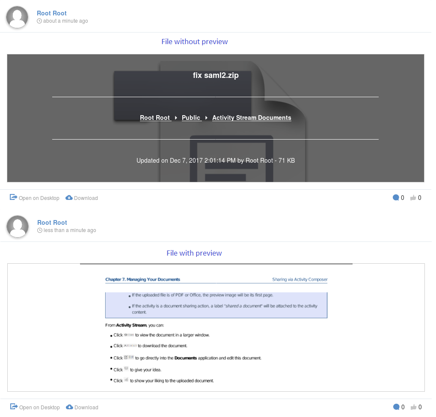Open Root Root profile in second post
The height and width of the screenshot is (417, 436).
coord(52,223)
